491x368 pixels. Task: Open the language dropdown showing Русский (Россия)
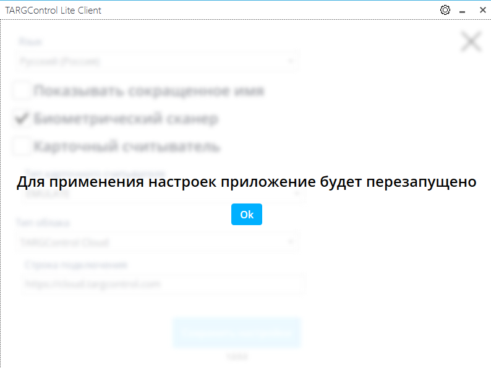click(157, 61)
